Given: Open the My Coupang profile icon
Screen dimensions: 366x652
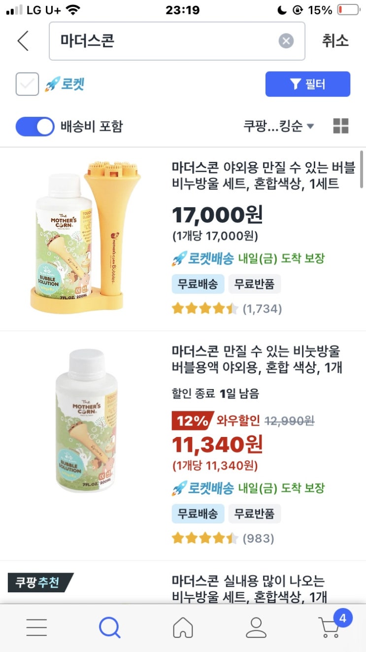Looking at the screenshot, I should pyautogui.click(x=256, y=627).
